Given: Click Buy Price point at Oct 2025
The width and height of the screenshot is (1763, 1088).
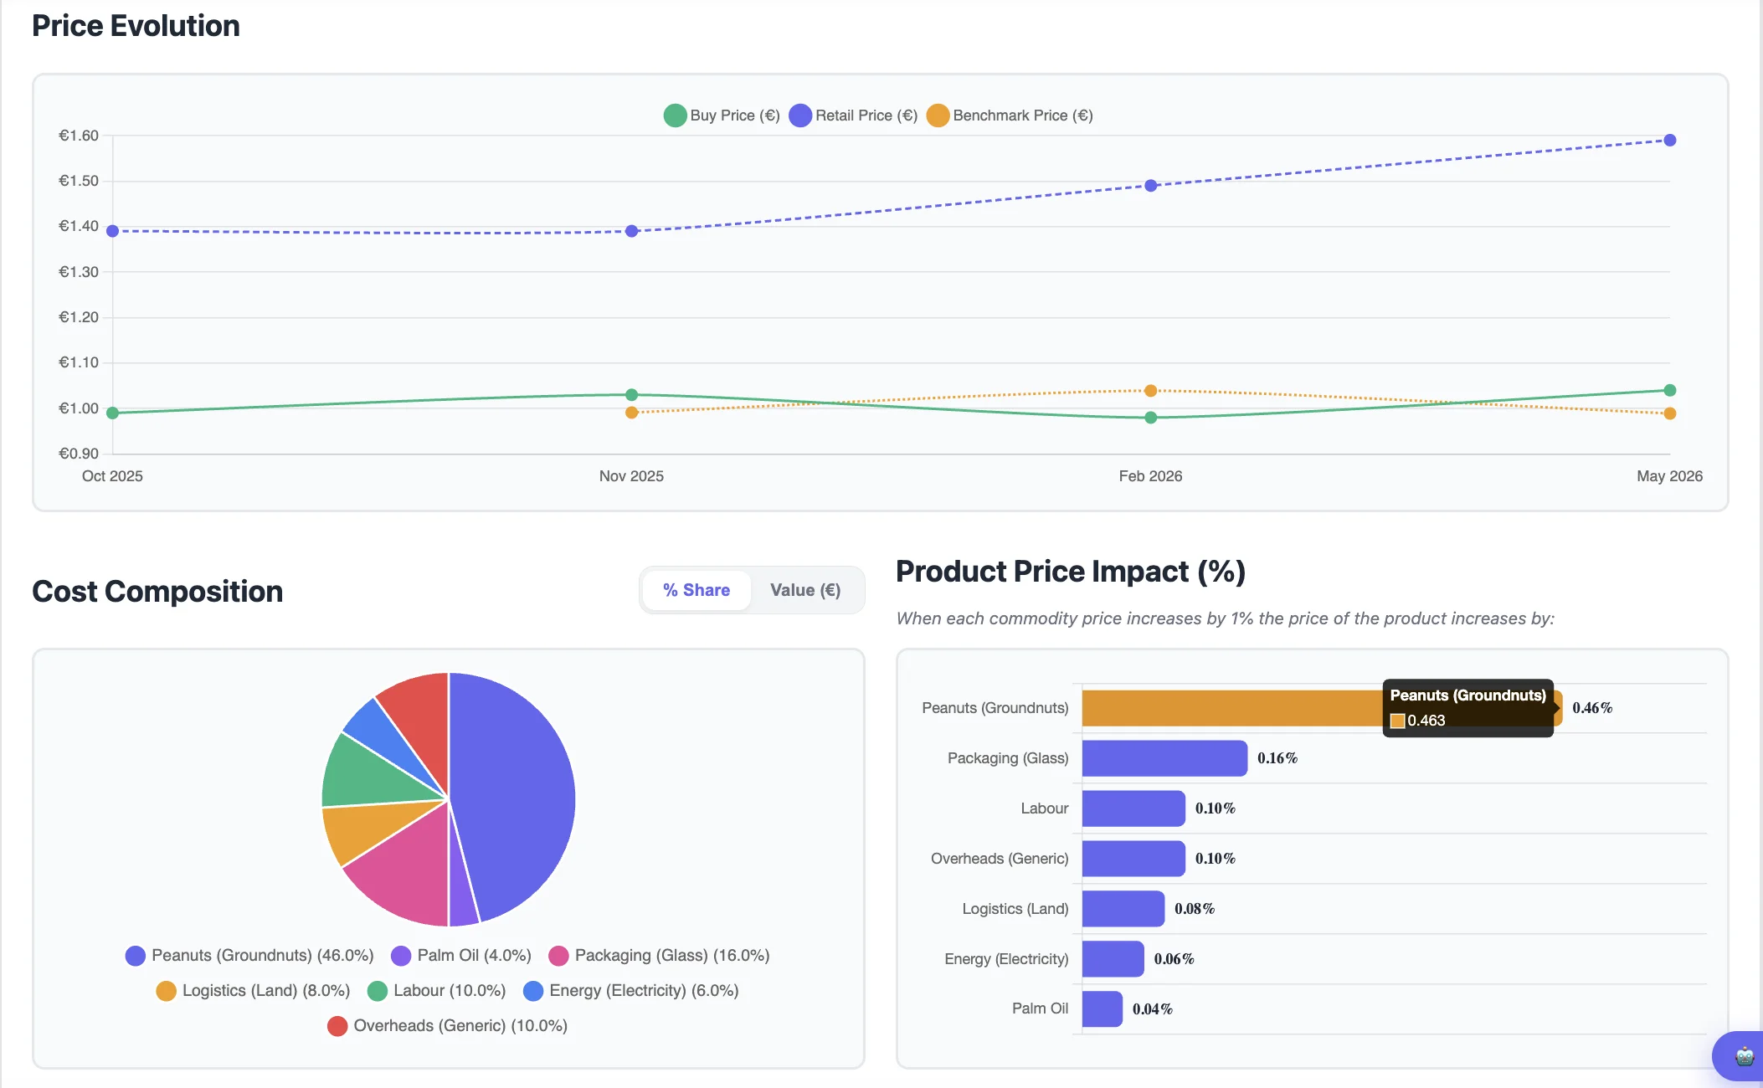Looking at the screenshot, I should 113,413.
